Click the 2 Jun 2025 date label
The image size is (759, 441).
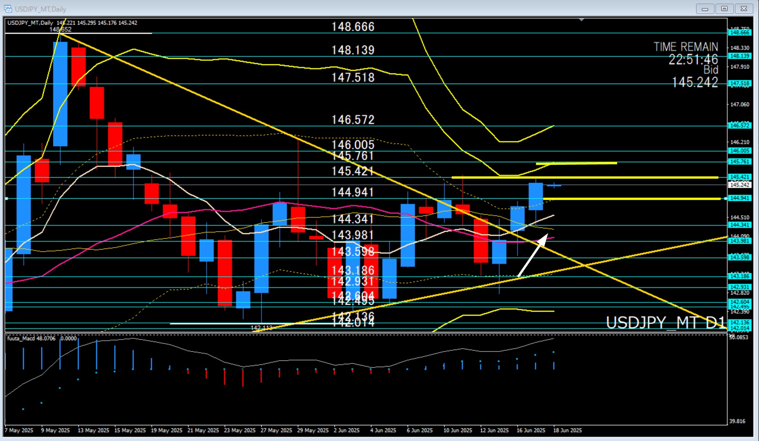click(x=347, y=430)
